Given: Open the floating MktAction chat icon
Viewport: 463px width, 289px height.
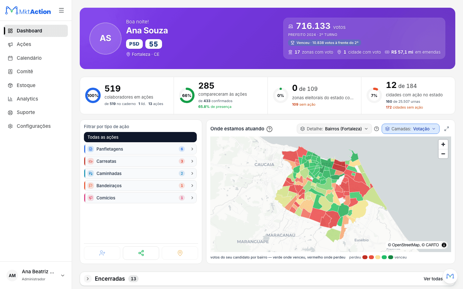Looking at the screenshot, I should click(x=450, y=276).
